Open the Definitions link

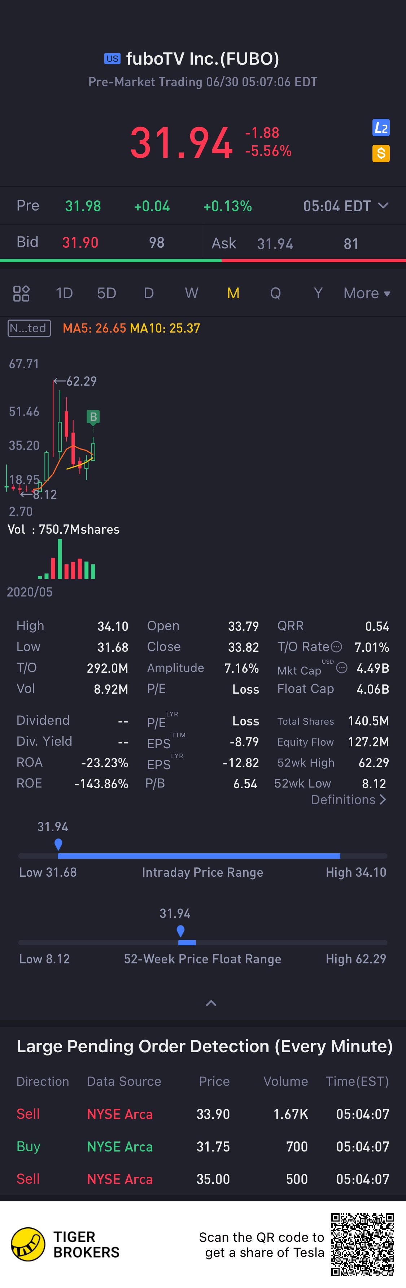349,799
